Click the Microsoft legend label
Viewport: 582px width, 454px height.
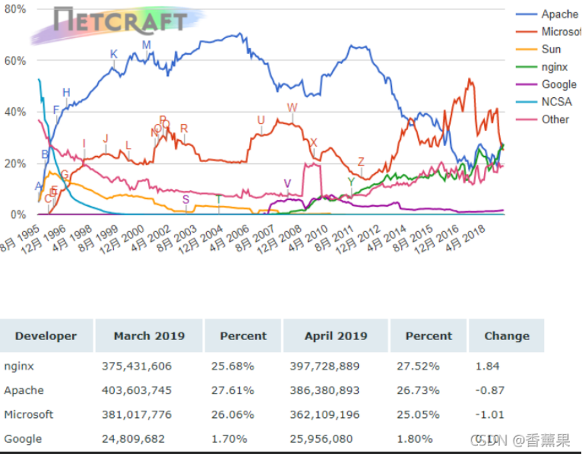click(x=561, y=31)
